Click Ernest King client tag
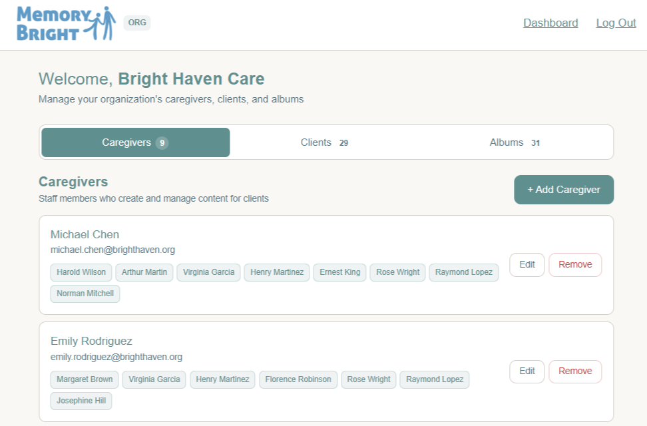The image size is (647, 426). [339, 272]
